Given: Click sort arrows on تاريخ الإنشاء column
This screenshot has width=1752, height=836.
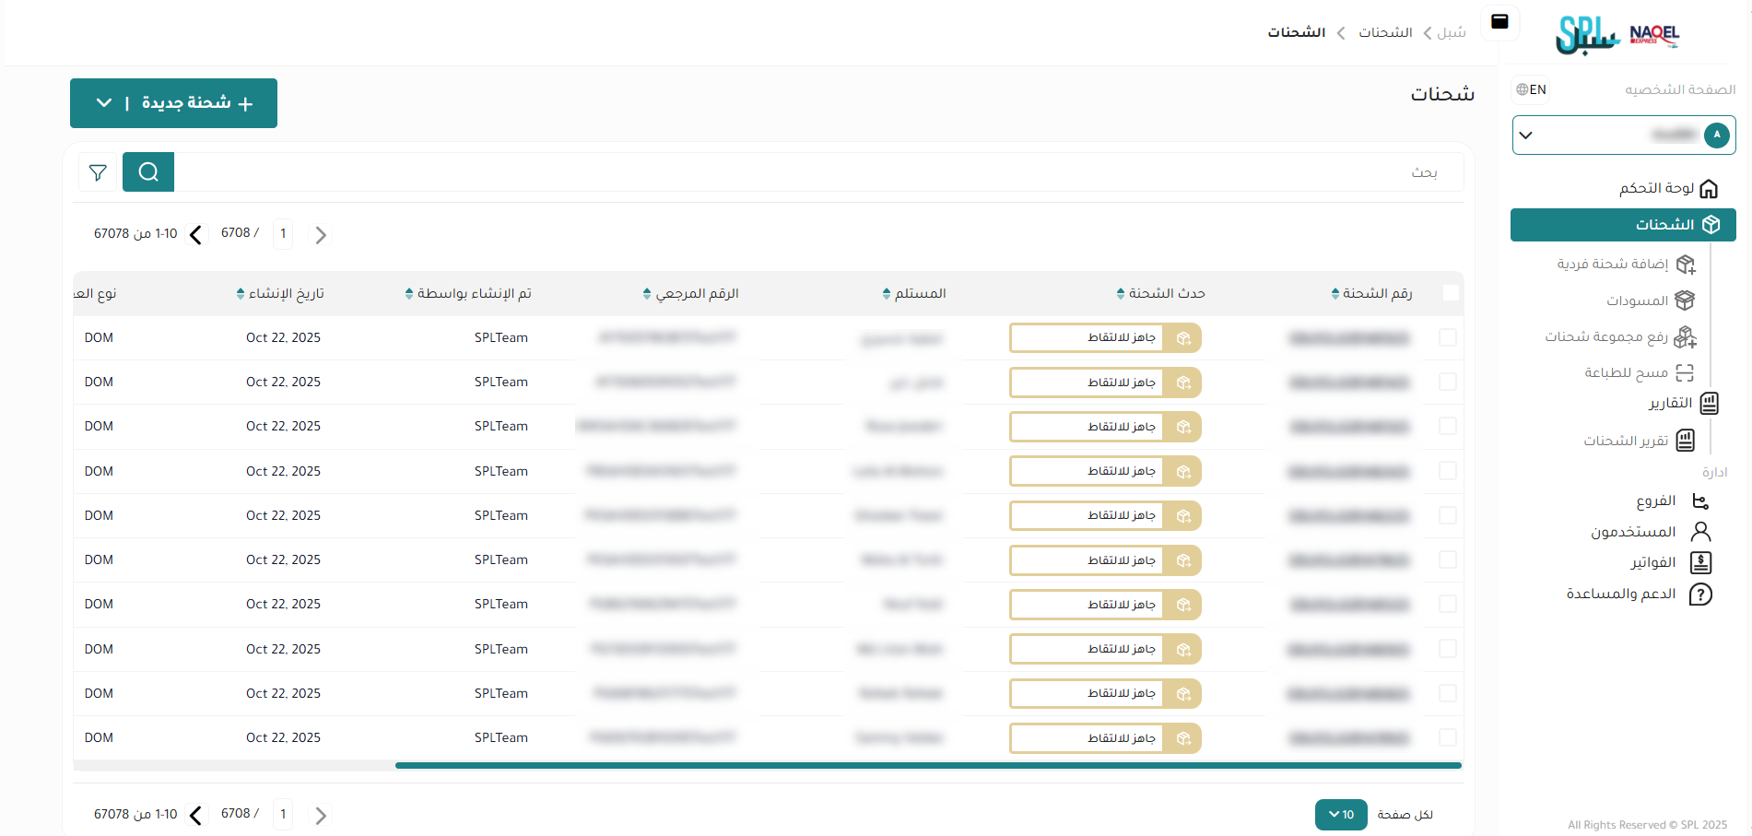Looking at the screenshot, I should (241, 293).
